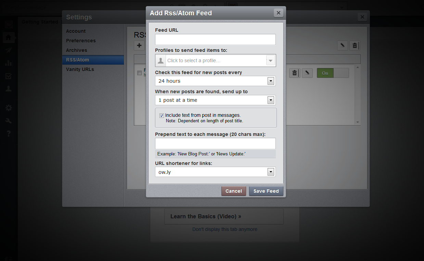Viewport: 424px width, 261px height.
Task: Uncheck Include text from post in messages
Action: click(162, 115)
